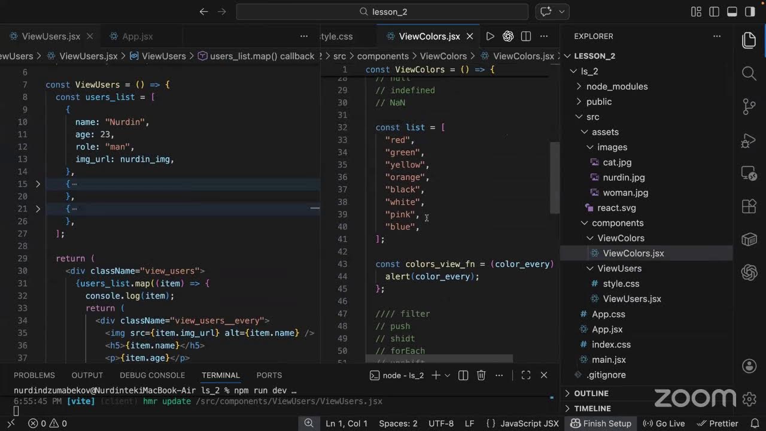Switch to the App.jsx tab

(138, 37)
